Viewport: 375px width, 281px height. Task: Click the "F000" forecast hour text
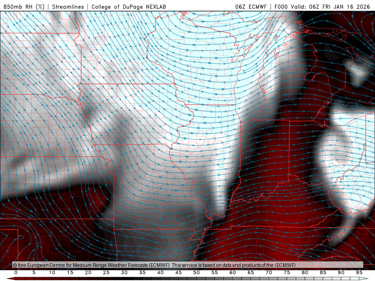281,7
